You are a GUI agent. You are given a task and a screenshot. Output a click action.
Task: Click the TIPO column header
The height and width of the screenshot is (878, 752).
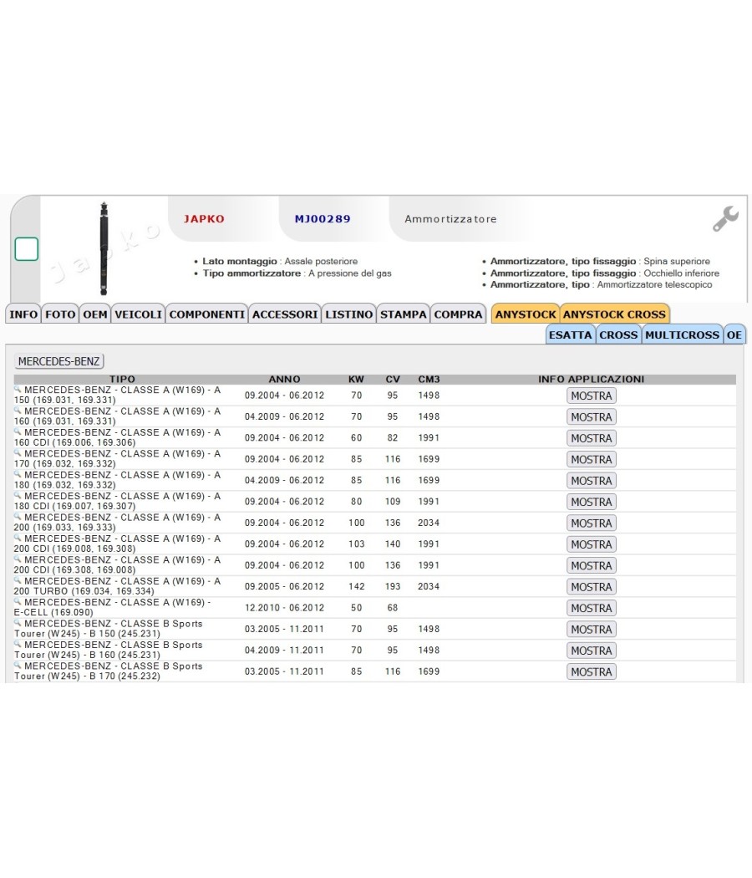click(122, 379)
